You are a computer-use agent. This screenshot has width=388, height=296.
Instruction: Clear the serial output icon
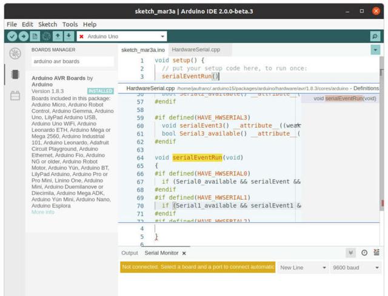[x=376, y=252]
